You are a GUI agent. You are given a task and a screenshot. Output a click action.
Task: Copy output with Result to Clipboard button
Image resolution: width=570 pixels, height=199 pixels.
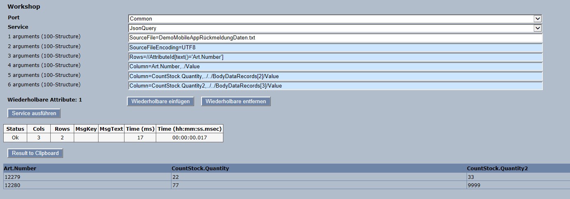point(35,153)
